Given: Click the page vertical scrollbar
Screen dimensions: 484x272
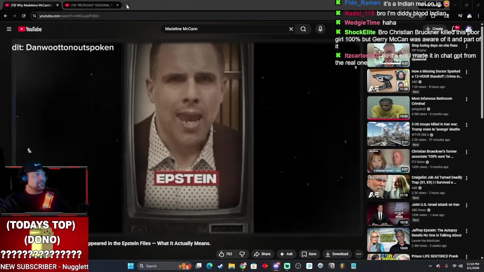Looking at the screenshot, I should click(482, 73).
